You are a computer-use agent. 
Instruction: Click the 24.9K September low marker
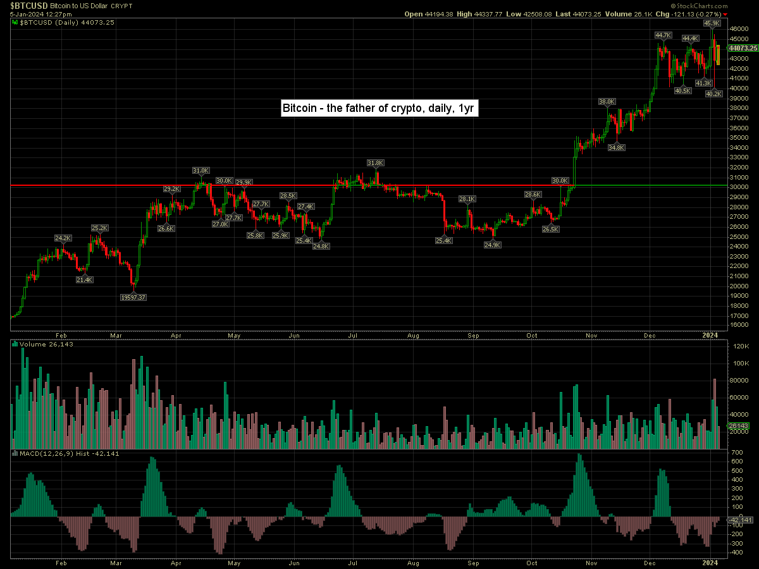tap(492, 245)
